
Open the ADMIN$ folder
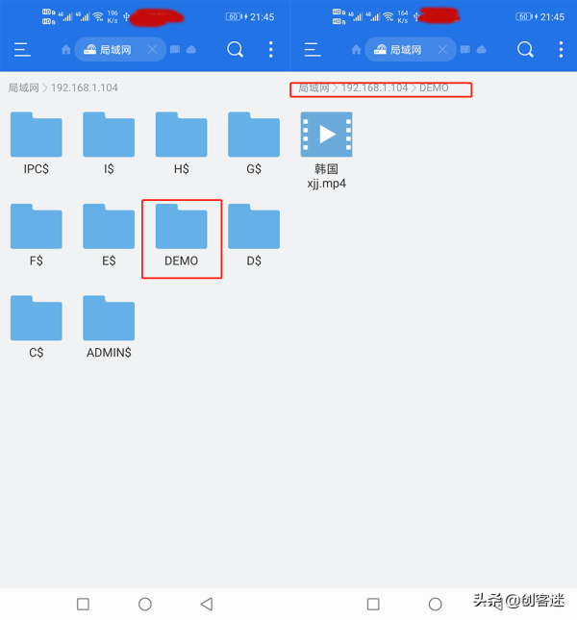109,327
